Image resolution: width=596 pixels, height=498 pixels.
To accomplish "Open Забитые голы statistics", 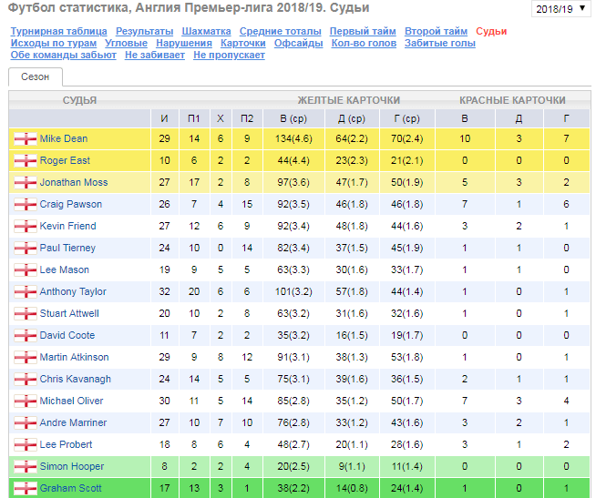I will 440,43.
